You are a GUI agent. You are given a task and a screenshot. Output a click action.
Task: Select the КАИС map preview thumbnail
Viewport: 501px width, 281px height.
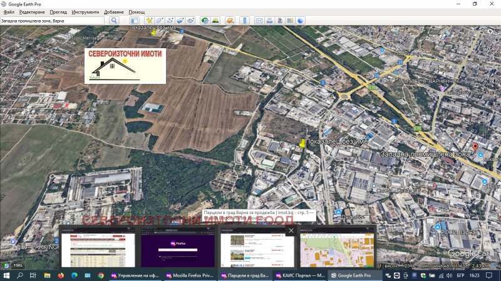(x=337, y=250)
